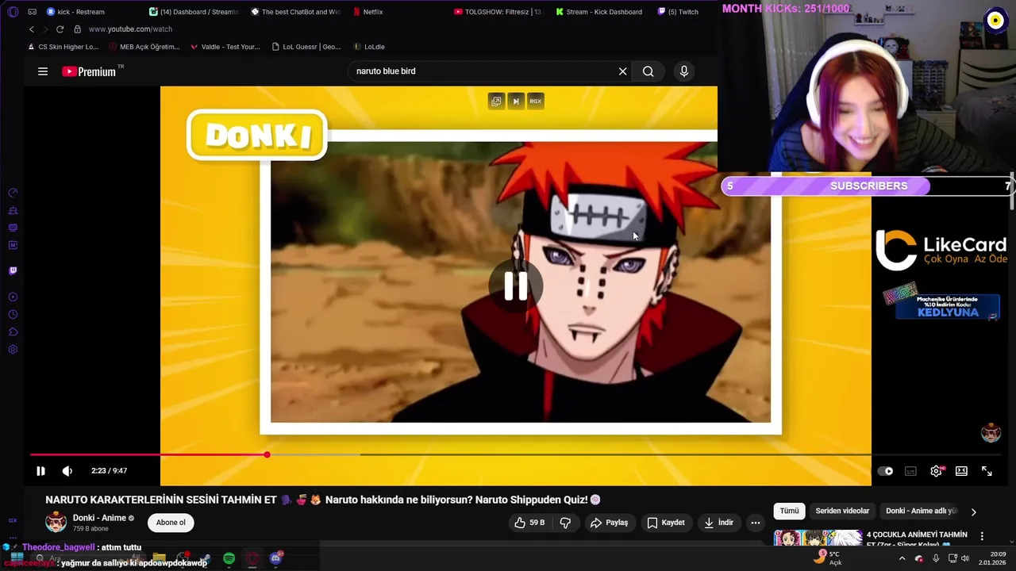Screen dimensions: 1016x571
Task: Open options for '4 ÇOCUKLA ANİMEYİ TAHMİN' video
Action: (x=982, y=536)
